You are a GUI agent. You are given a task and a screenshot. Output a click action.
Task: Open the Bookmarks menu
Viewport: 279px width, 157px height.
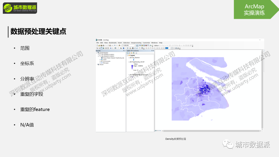click(x=113, y=43)
